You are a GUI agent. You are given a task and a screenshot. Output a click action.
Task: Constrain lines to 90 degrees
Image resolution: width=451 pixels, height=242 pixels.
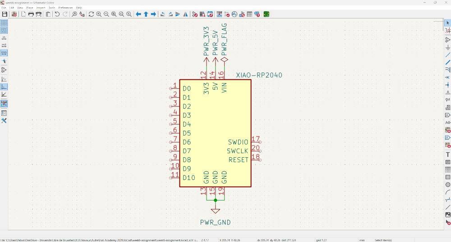[4, 87]
